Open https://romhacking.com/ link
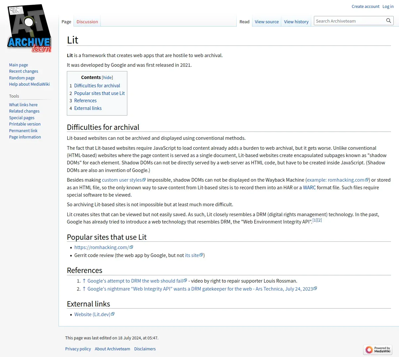This screenshot has width=399, height=357. point(103,247)
